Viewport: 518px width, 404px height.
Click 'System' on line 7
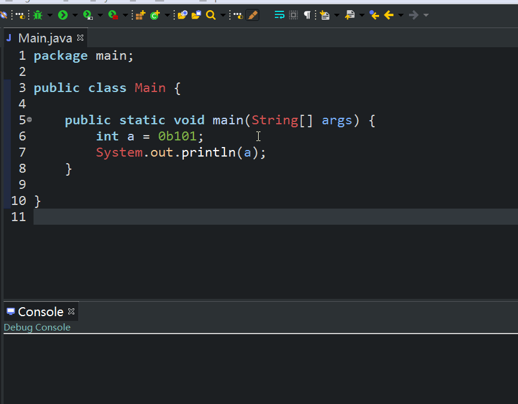(119, 153)
